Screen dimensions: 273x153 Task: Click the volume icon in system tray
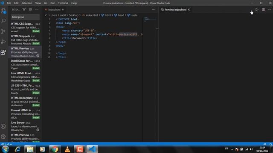point(251,149)
